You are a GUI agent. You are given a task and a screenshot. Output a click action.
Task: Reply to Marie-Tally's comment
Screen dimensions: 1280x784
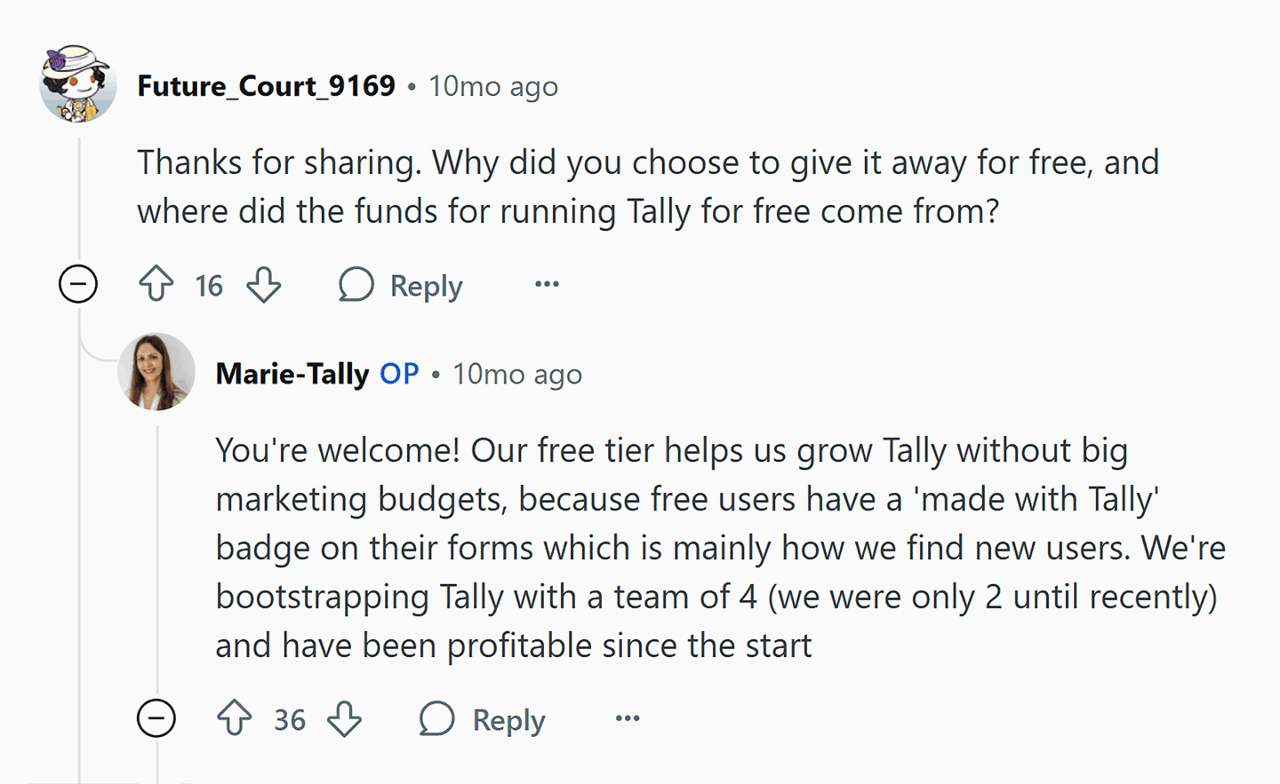pyautogui.click(x=483, y=719)
